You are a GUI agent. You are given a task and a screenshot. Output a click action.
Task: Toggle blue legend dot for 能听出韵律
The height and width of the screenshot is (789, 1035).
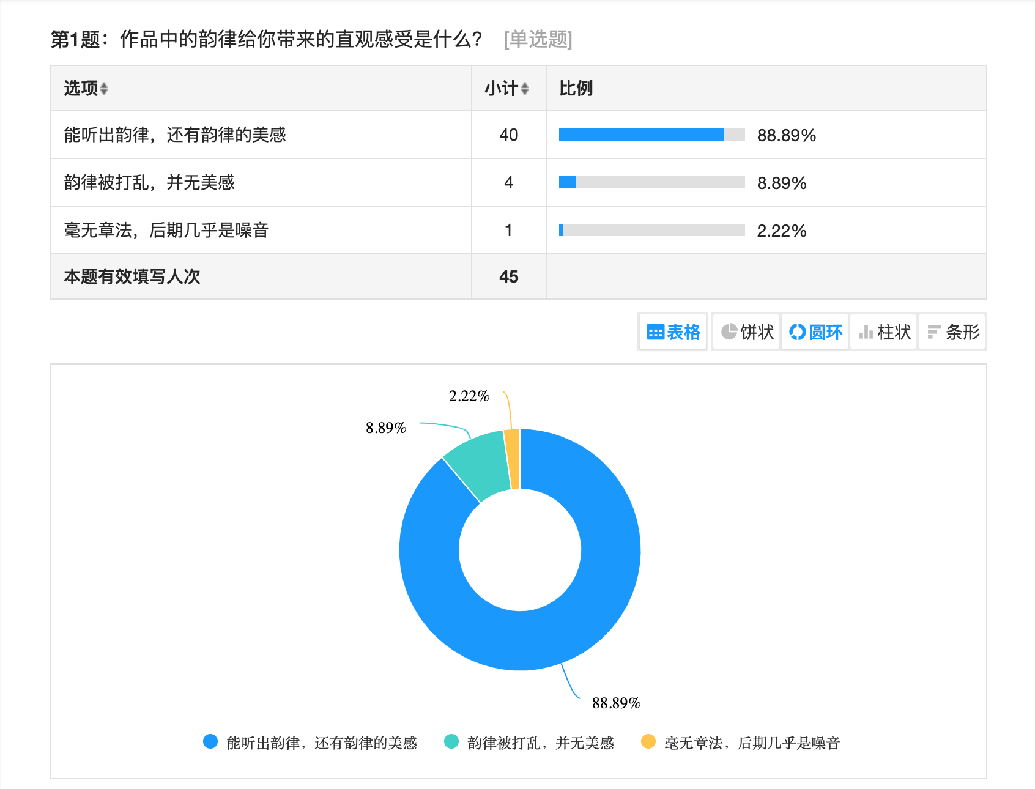click(210, 742)
